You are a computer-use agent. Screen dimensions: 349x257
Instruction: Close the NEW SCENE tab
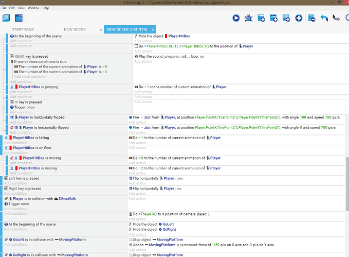click(101, 29)
